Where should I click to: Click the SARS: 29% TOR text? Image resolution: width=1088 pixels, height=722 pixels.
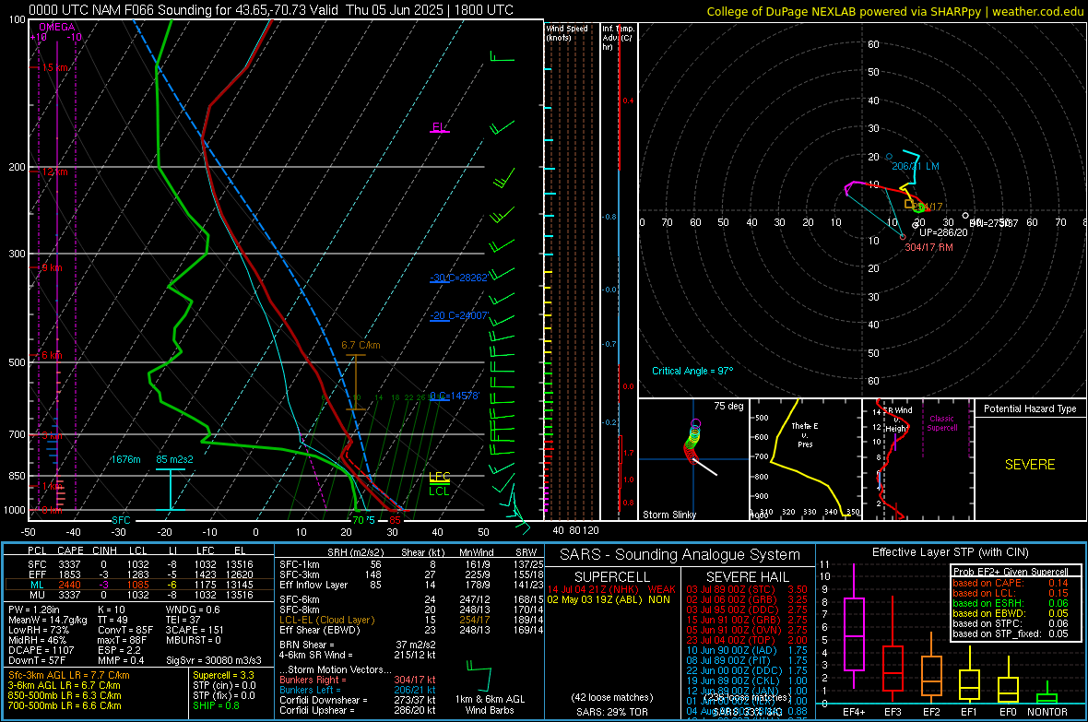(612, 712)
